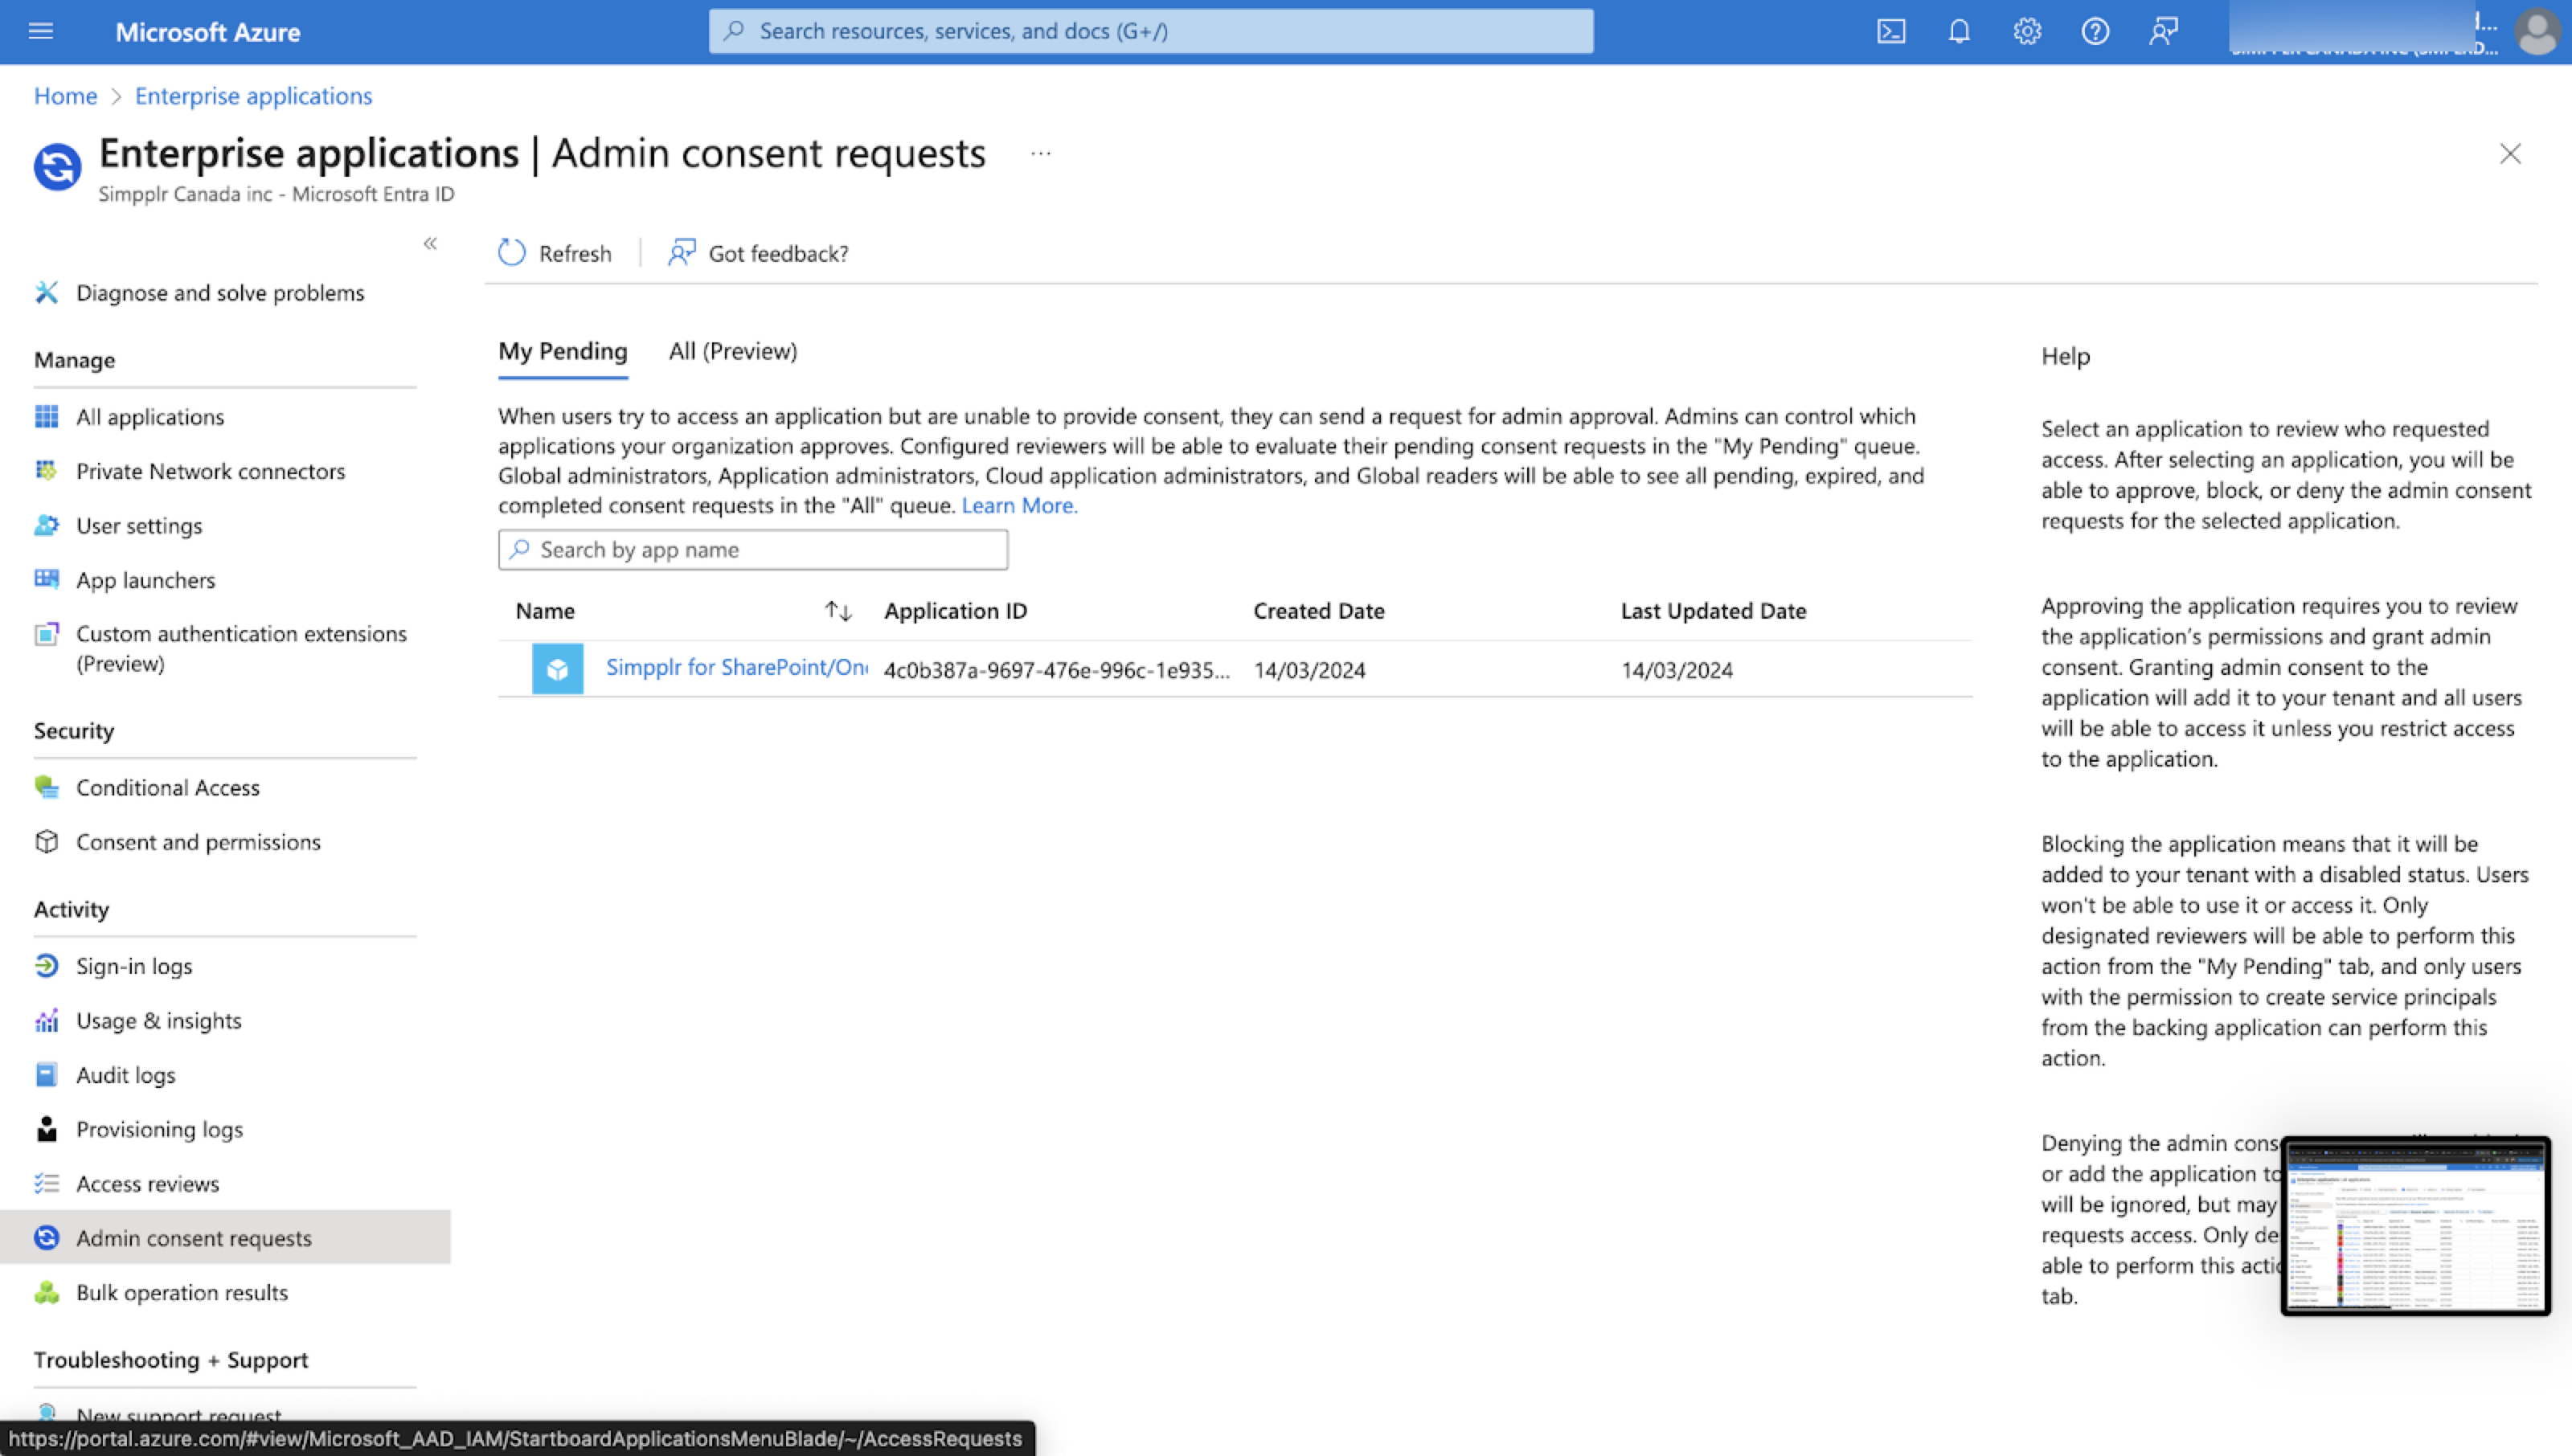This screenshot has width=2572, height=1456.
Task: Open the Azure portal hamburger menu
Action: tap(41, 31)
